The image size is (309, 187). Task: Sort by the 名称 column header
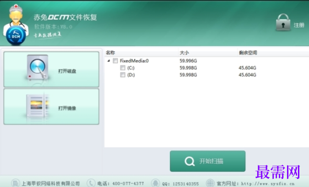(110, 53)
